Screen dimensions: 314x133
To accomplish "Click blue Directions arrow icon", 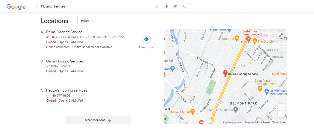I will click(146, 39).
